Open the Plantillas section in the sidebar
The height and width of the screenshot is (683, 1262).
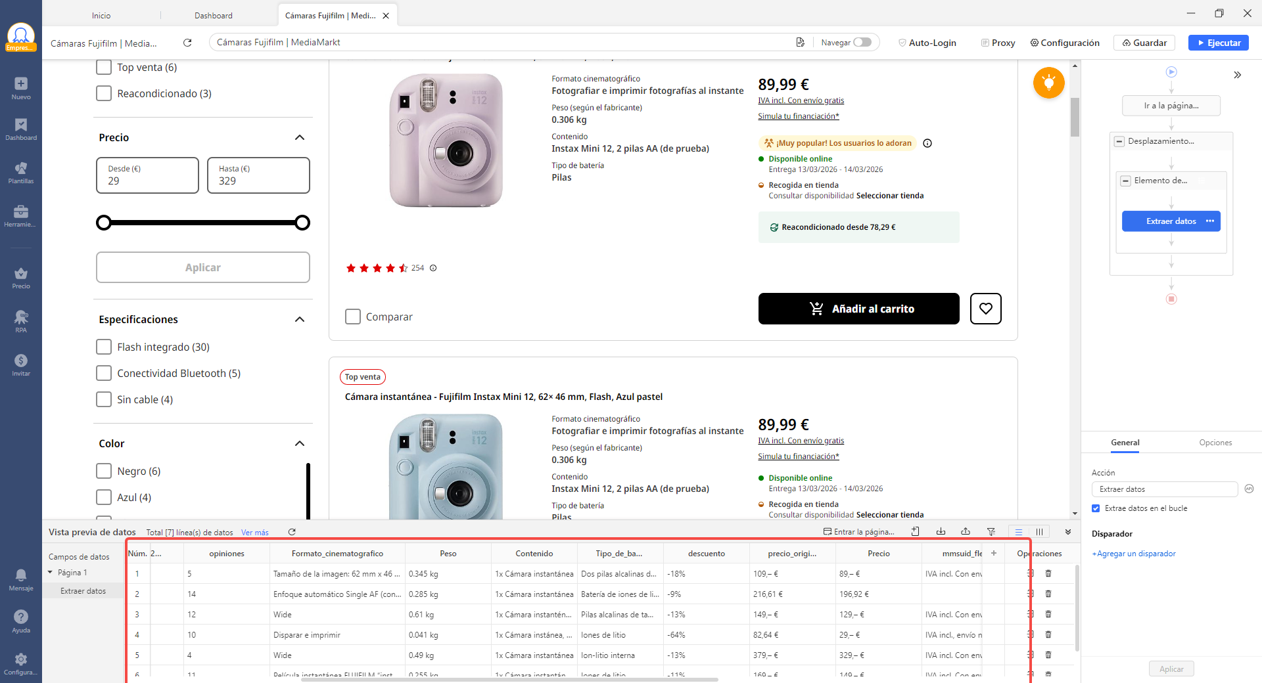click(21, 173)
